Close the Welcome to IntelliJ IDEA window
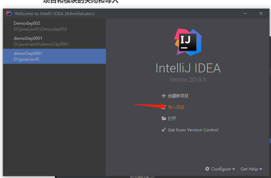The width and height of the screenshot is (271, 178). click(261, 14)
